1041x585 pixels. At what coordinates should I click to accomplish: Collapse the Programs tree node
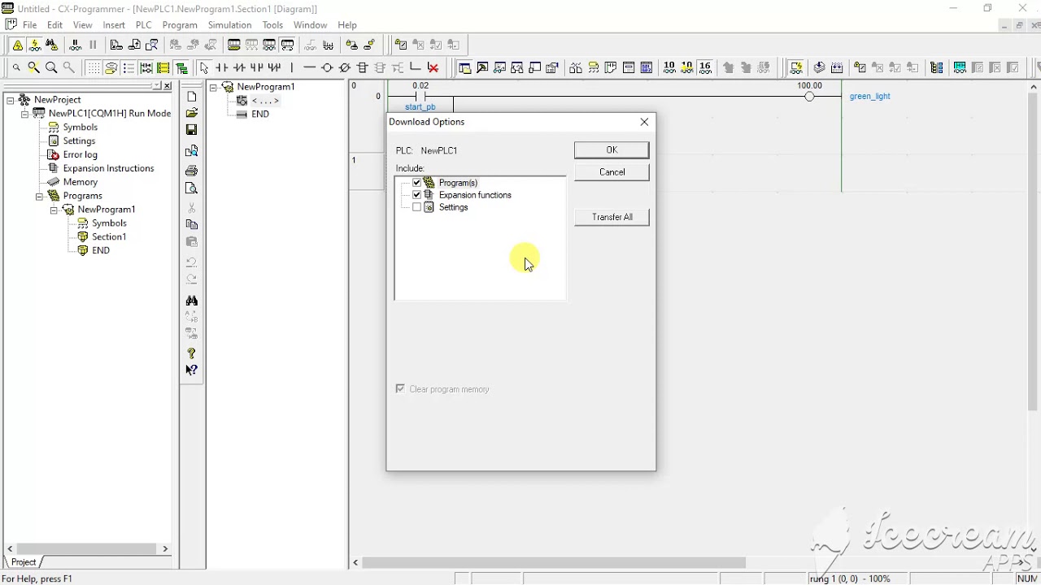39,196
